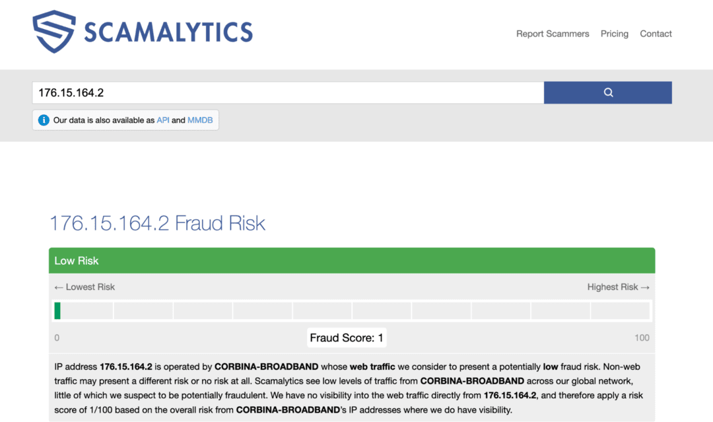Go to the Pricing page

coord(614,34)
